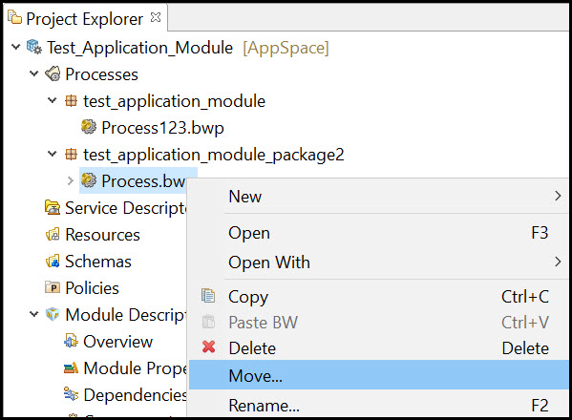
Task: Collapse the Processes folder
Action: click(34, 74)
